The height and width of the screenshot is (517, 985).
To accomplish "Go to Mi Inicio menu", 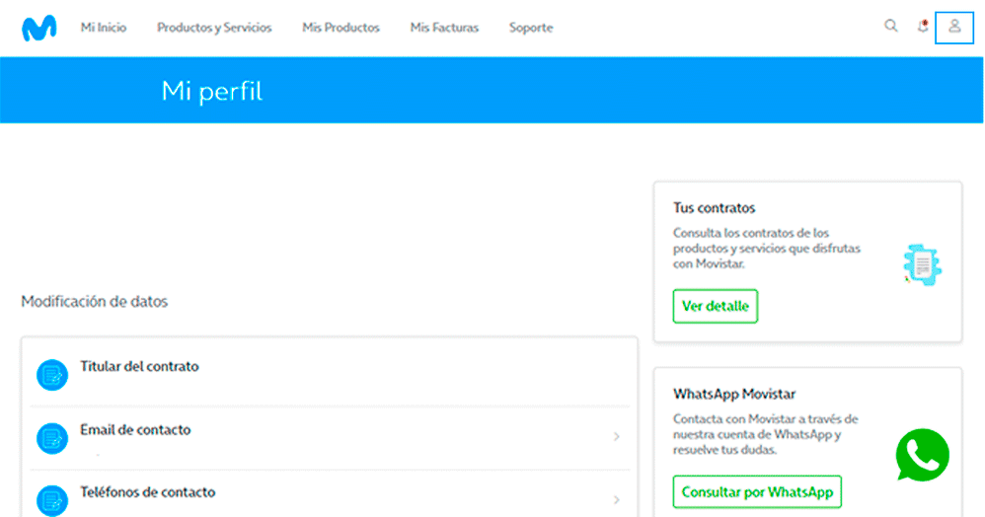I will point(104,28).
